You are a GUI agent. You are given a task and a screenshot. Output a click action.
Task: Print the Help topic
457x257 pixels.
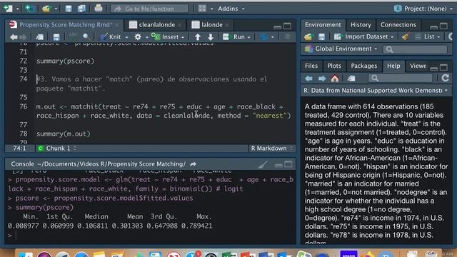coord(351,78)
